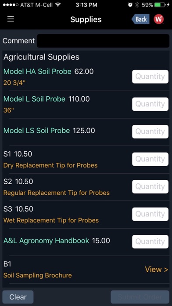This screenshot has height=306, width=172.
Task: Open View for Soil Sampling Brochure
Action: pyautogui.click(x=156, y=270)
